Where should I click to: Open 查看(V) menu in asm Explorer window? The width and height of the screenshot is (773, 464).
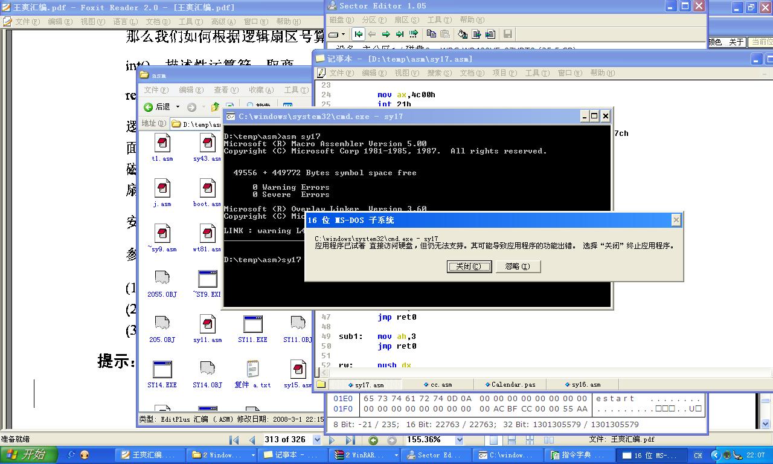[x=226, y=90]
